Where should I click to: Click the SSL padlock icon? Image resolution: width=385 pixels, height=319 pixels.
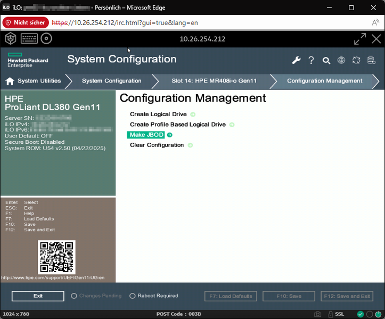(x=331, y=314)
